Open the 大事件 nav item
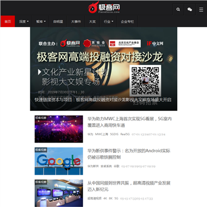Screen dimensions: 207x207 [x=76, y=21]
